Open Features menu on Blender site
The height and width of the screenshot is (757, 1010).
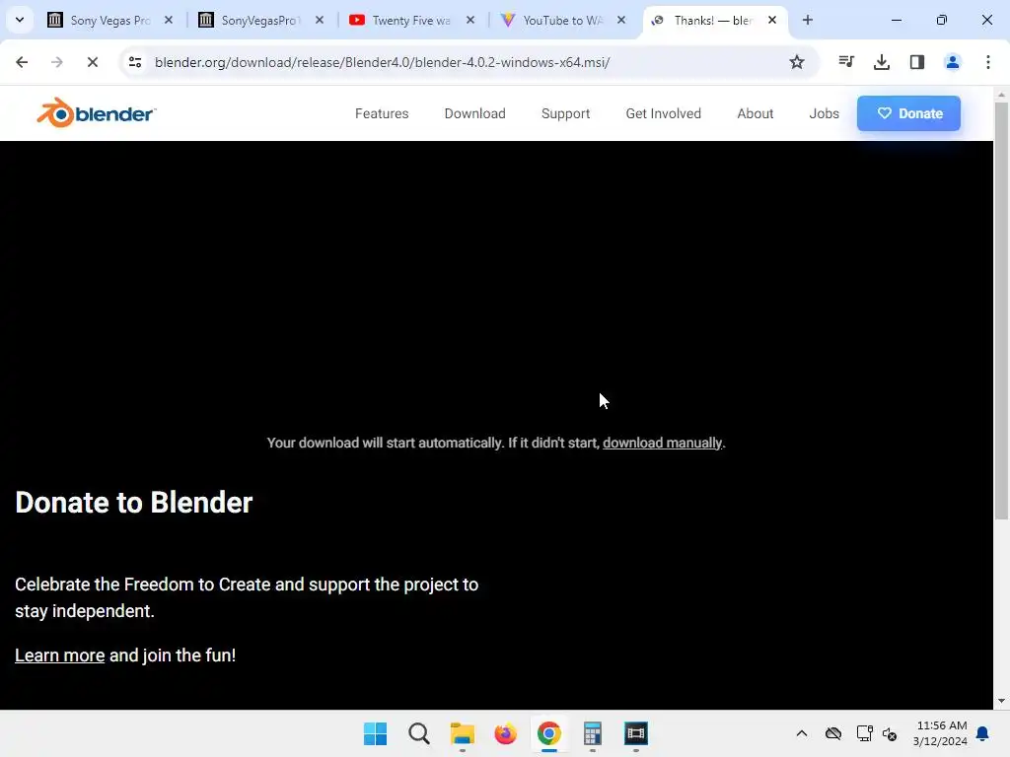[382, 113]
